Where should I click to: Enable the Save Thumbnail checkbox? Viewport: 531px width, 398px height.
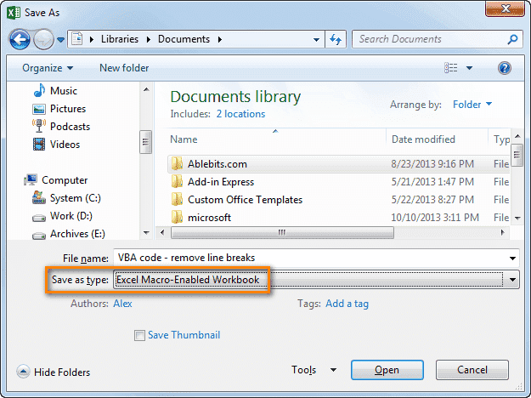139,336
